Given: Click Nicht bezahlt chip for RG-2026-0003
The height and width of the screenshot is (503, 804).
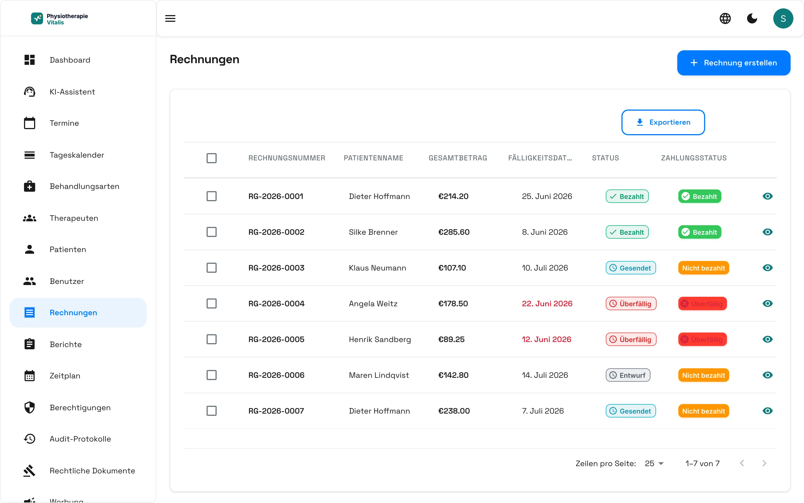Looking at the screenshot, I should 703,268.
